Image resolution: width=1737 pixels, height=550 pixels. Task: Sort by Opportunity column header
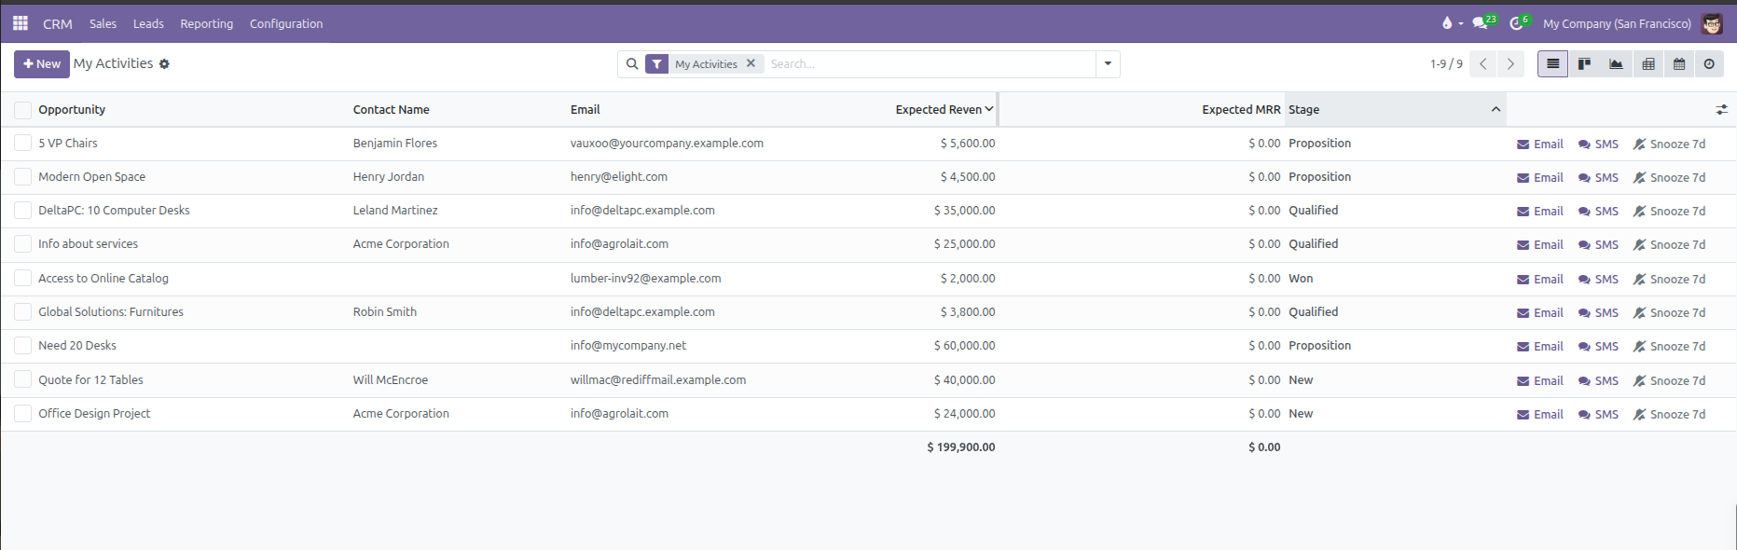pos(72,110)
